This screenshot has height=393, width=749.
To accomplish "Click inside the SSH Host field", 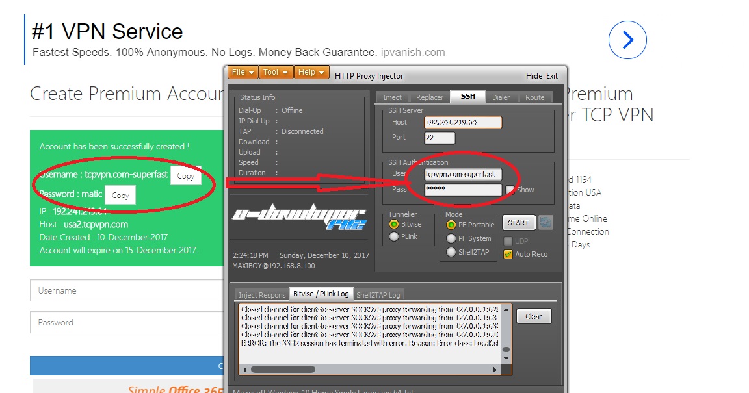I will [x=462, y=122].
